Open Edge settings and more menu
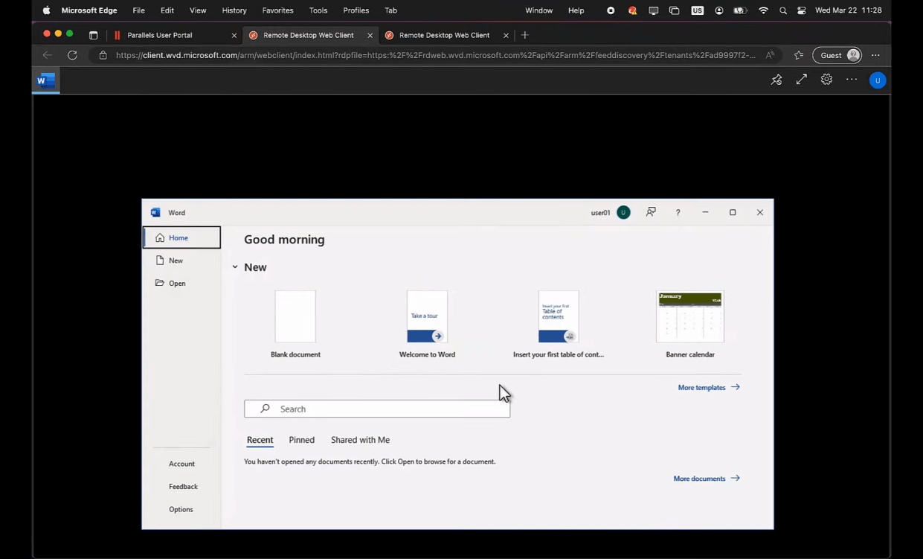This screenshot has width=923, height=559. (875, 55)
